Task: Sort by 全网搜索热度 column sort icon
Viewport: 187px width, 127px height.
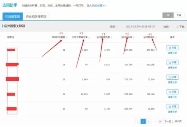Action: [x=111, y=37]
